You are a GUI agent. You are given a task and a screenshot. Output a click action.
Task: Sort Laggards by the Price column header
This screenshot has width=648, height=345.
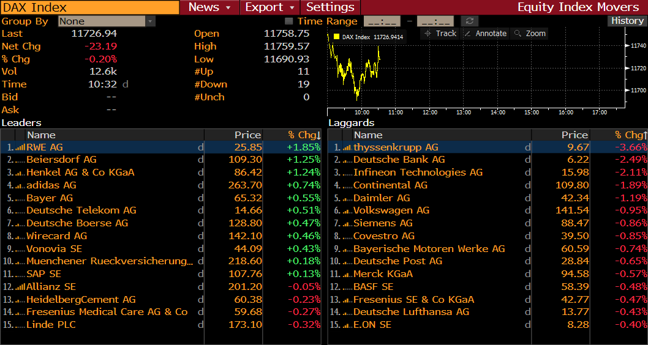[x=560, y=135]
